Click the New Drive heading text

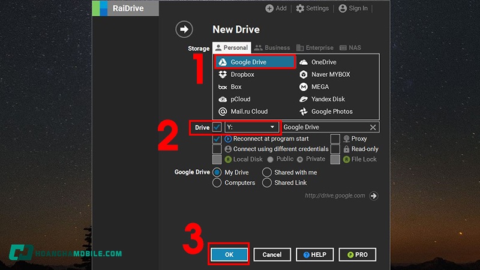(x=236, y=29)
